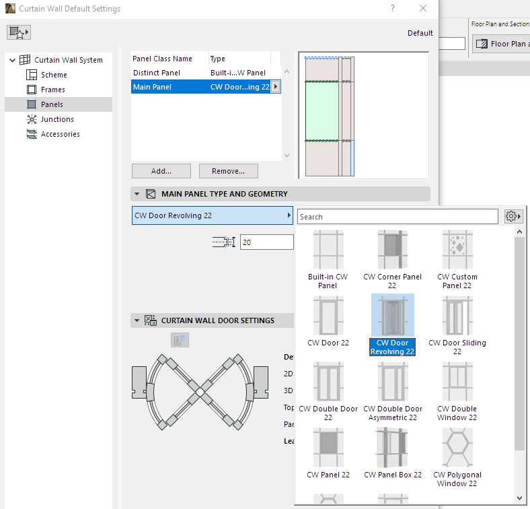Open the CW Door Revolving 22 dropdown
Screen dimensions: 530x509
213,215
